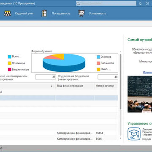Click the magenta Бюджетников legend swatch

point(10,70)
